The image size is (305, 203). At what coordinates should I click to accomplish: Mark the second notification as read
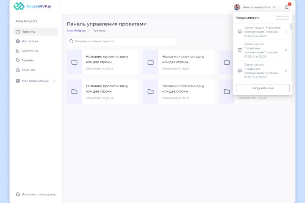286,50
